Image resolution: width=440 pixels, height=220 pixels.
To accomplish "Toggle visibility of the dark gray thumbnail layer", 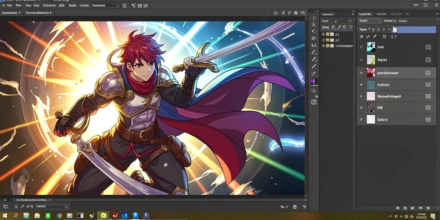I will [x=361, y=107].
